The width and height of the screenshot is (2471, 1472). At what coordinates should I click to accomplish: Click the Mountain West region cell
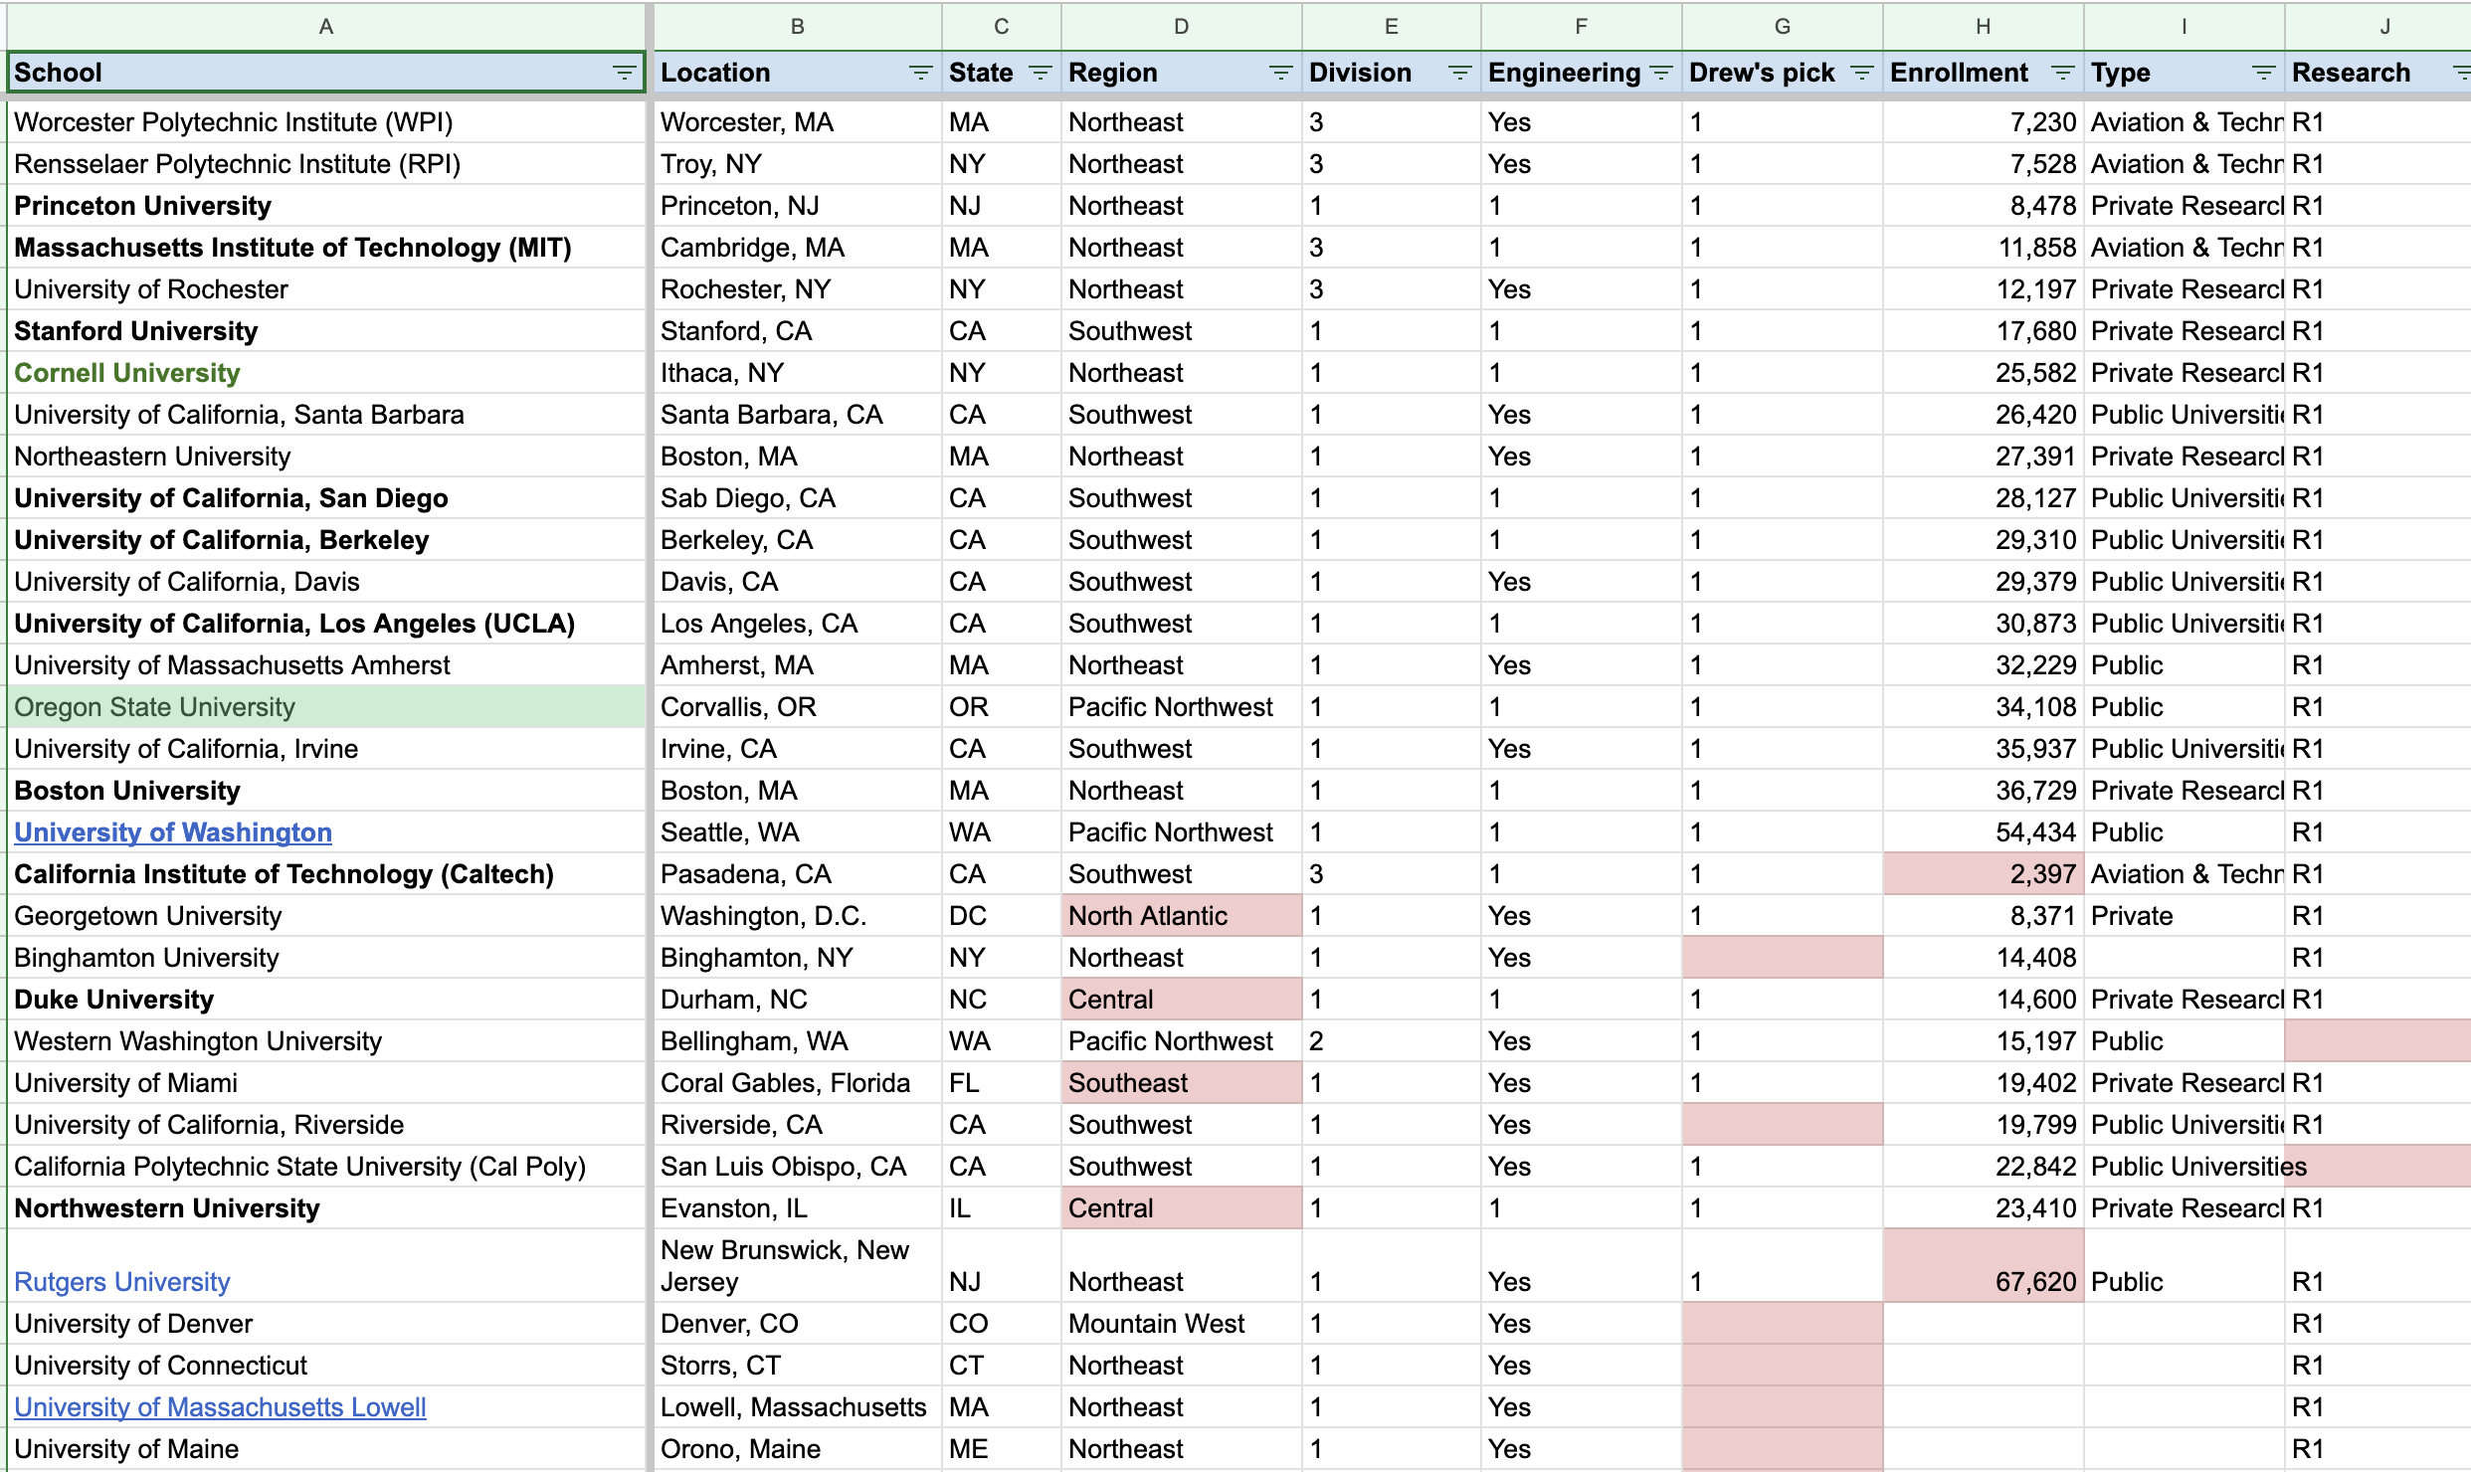click(x=1182, y=1324)
